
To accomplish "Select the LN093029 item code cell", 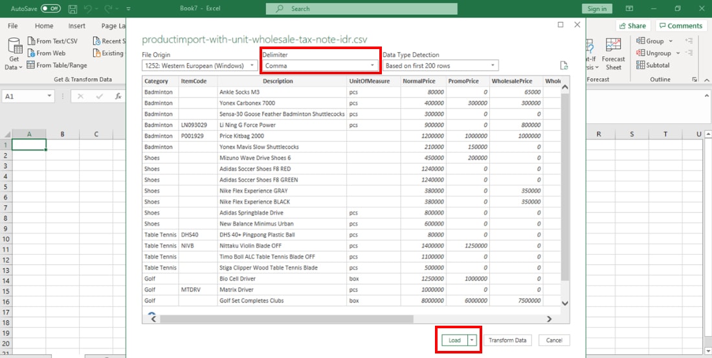I will (198, 125).
